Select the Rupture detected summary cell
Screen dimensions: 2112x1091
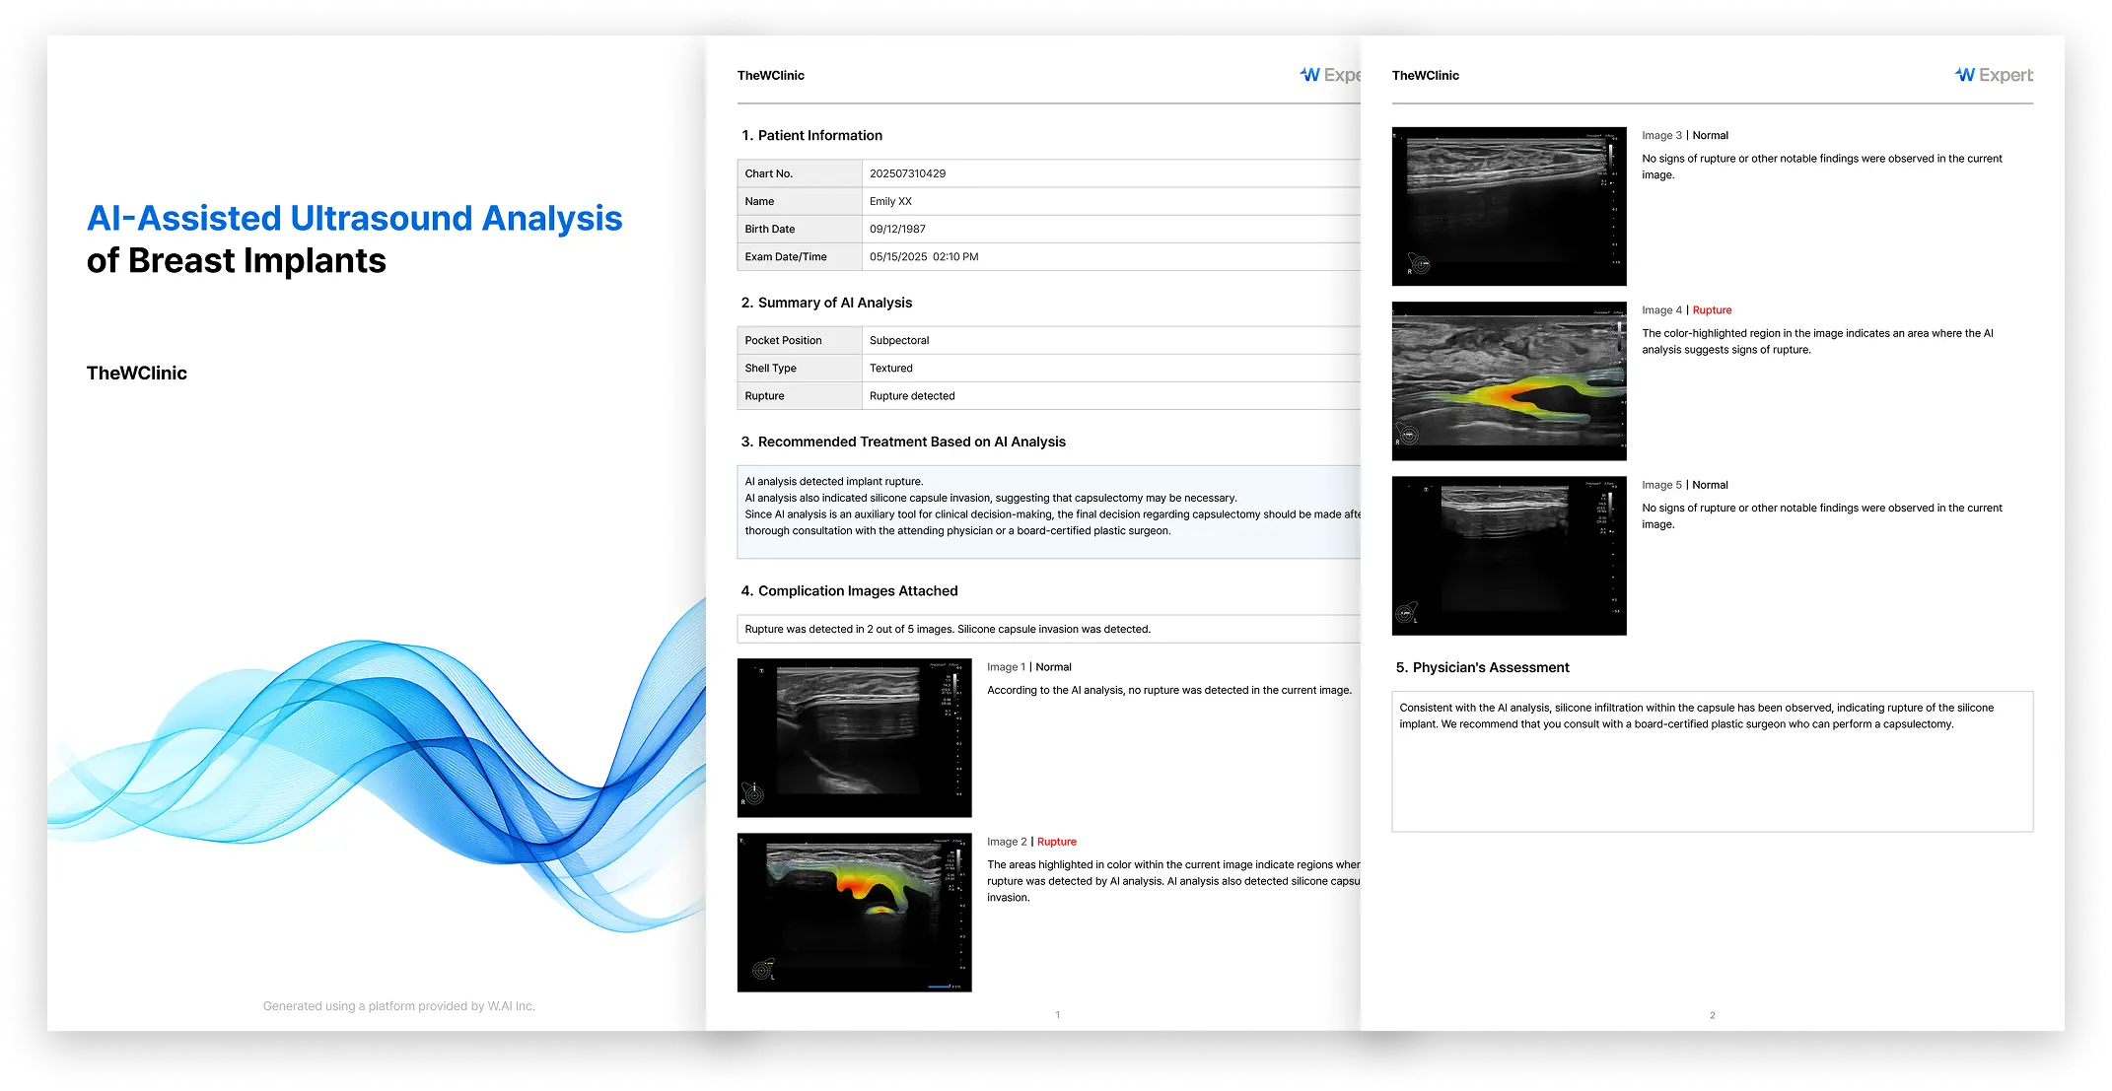click(x=912, y=396)
